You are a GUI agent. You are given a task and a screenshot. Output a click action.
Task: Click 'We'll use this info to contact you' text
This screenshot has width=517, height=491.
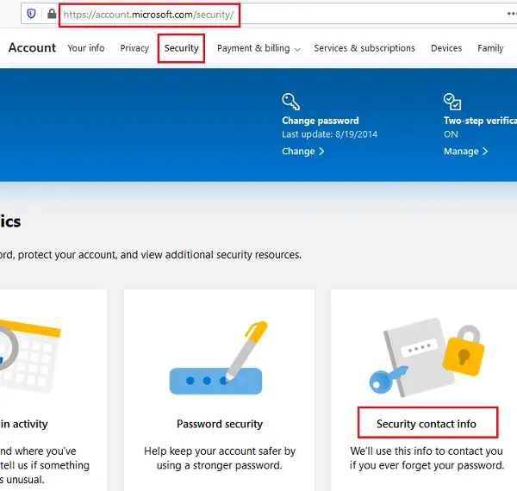[427, 458]
